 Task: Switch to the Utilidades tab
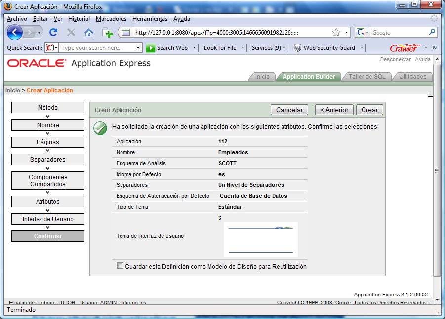pos(412,77)
